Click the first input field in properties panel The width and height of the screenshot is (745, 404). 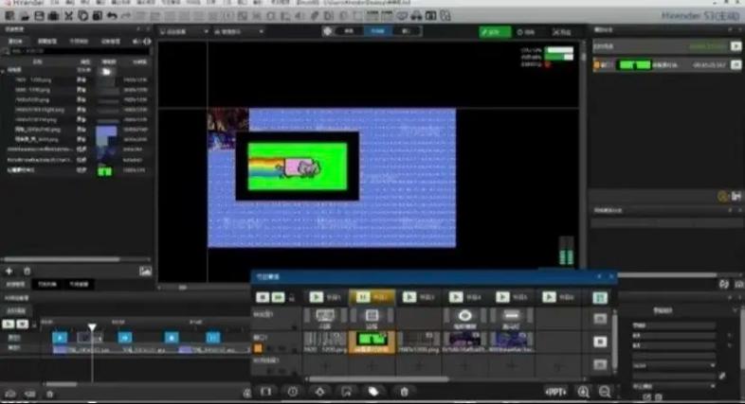(x=674, y=325)
